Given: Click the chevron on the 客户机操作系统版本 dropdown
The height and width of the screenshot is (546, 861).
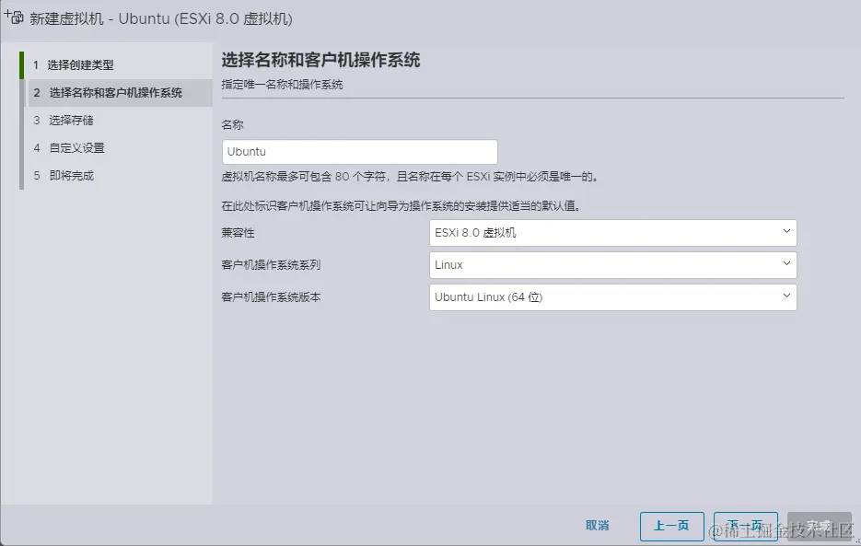Looking at the screenshot, I should pos(786,297).
